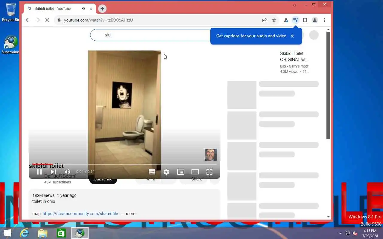The width and height of the screenshot is (383, 239).
Task: Skip to the next video
Action: tap(53, 172)
